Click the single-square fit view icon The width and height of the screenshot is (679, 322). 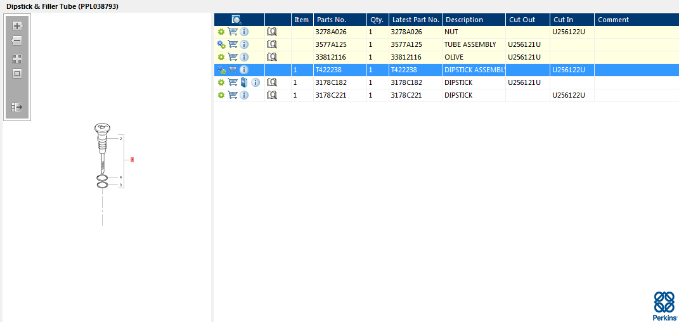[x=17, y=74]
